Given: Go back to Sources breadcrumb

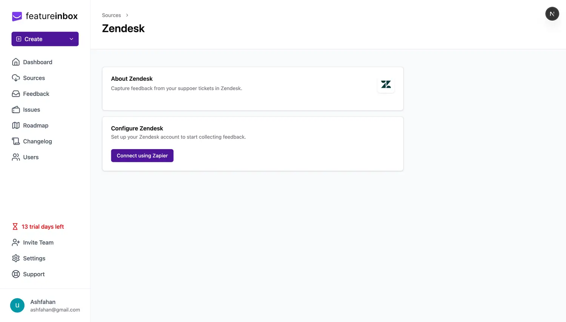Looking at the screenshot, I should click(111, 15).
